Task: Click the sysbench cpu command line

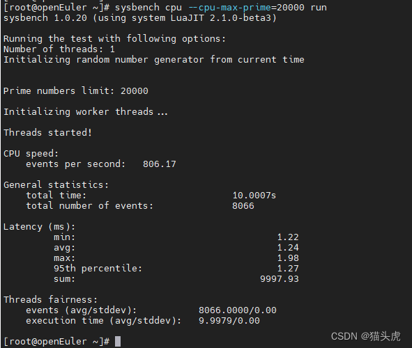Action: pos(165,8)
